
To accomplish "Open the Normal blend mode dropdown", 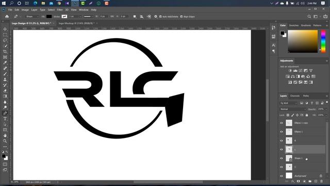I will click(293, 109).
